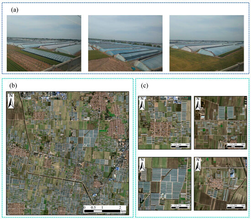This screenshot has width=251, height=219.
Task: Click the "2" tick label on (b) scale bar
Action: coord(120,208)
